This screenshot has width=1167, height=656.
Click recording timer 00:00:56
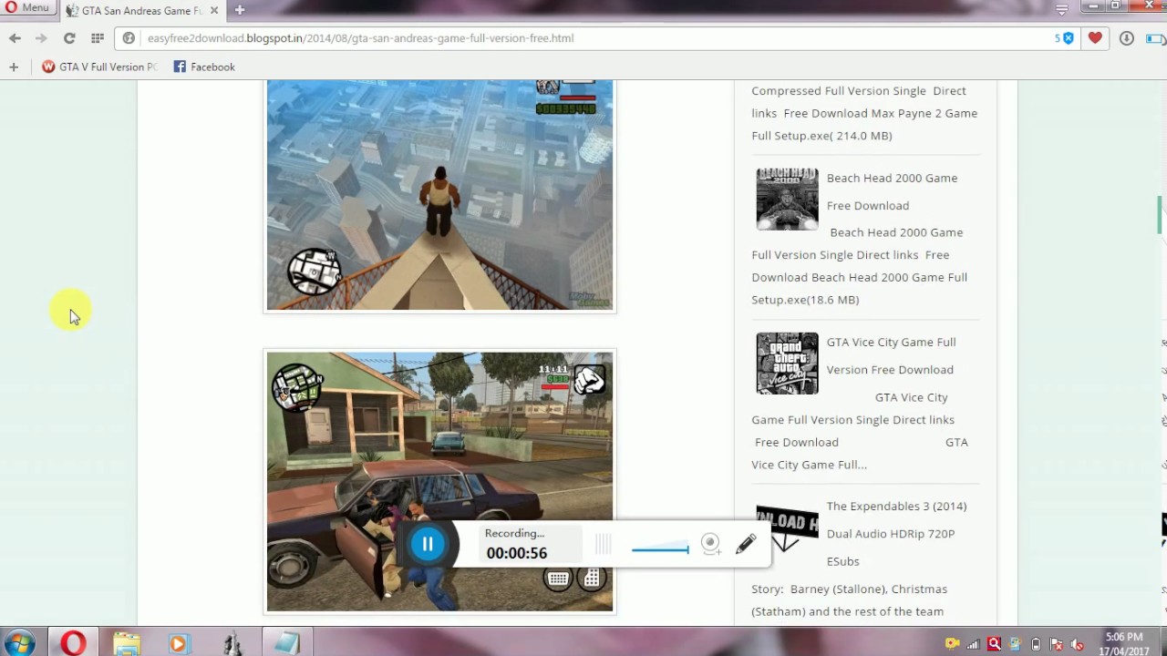(x=516, y=553)
